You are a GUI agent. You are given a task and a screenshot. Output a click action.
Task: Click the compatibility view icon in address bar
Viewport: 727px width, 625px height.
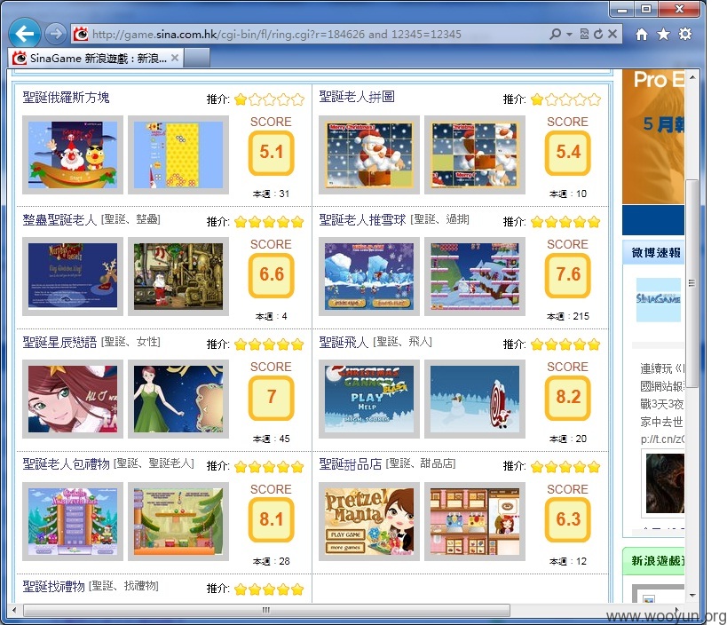(584, 34)
